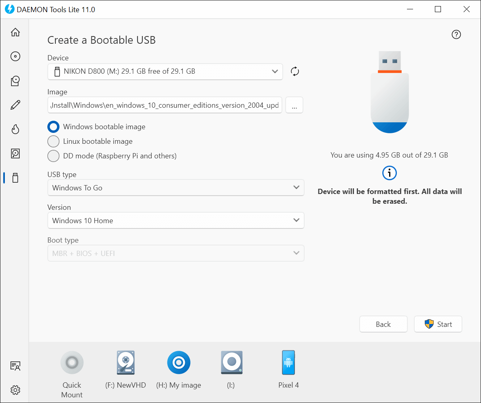The height and width of the screenshot is (403, 481).
Task: Open the account icon above Settings
Action: pyautogui.click(x=15, y=366)
